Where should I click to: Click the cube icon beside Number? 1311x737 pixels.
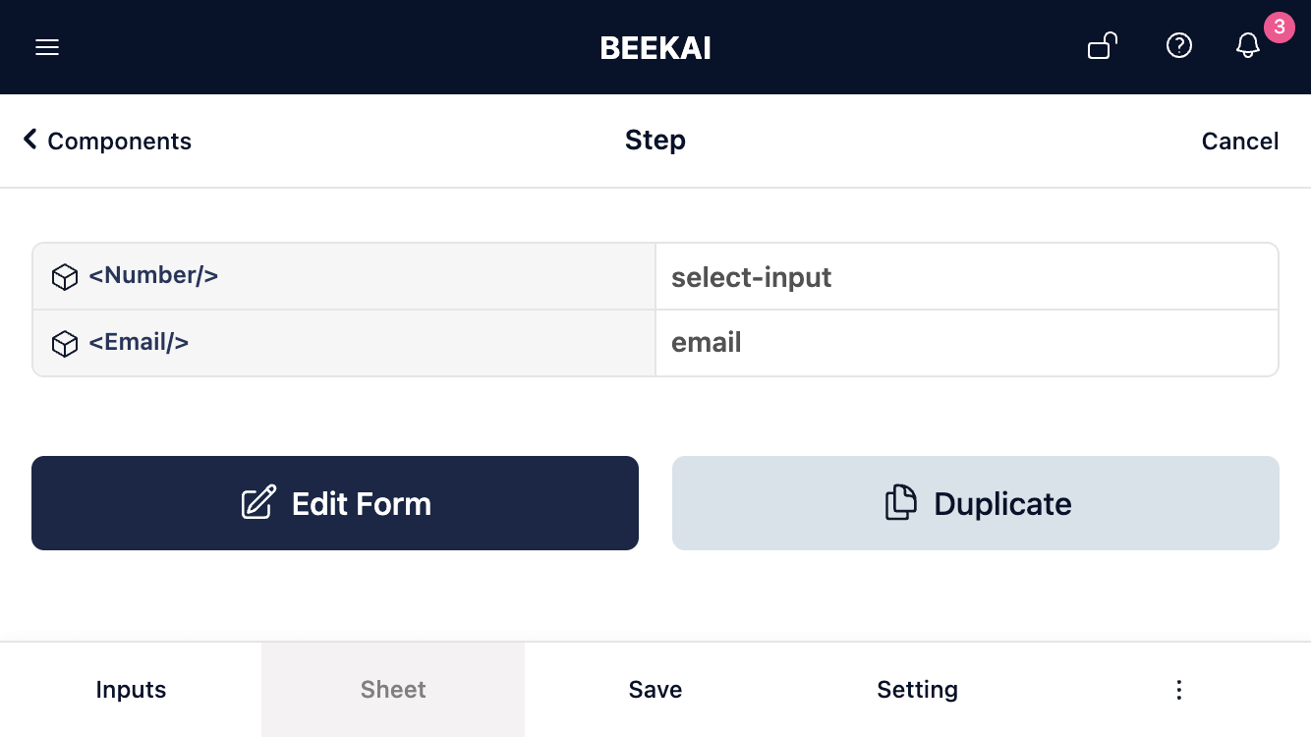[x=65, y=277]
